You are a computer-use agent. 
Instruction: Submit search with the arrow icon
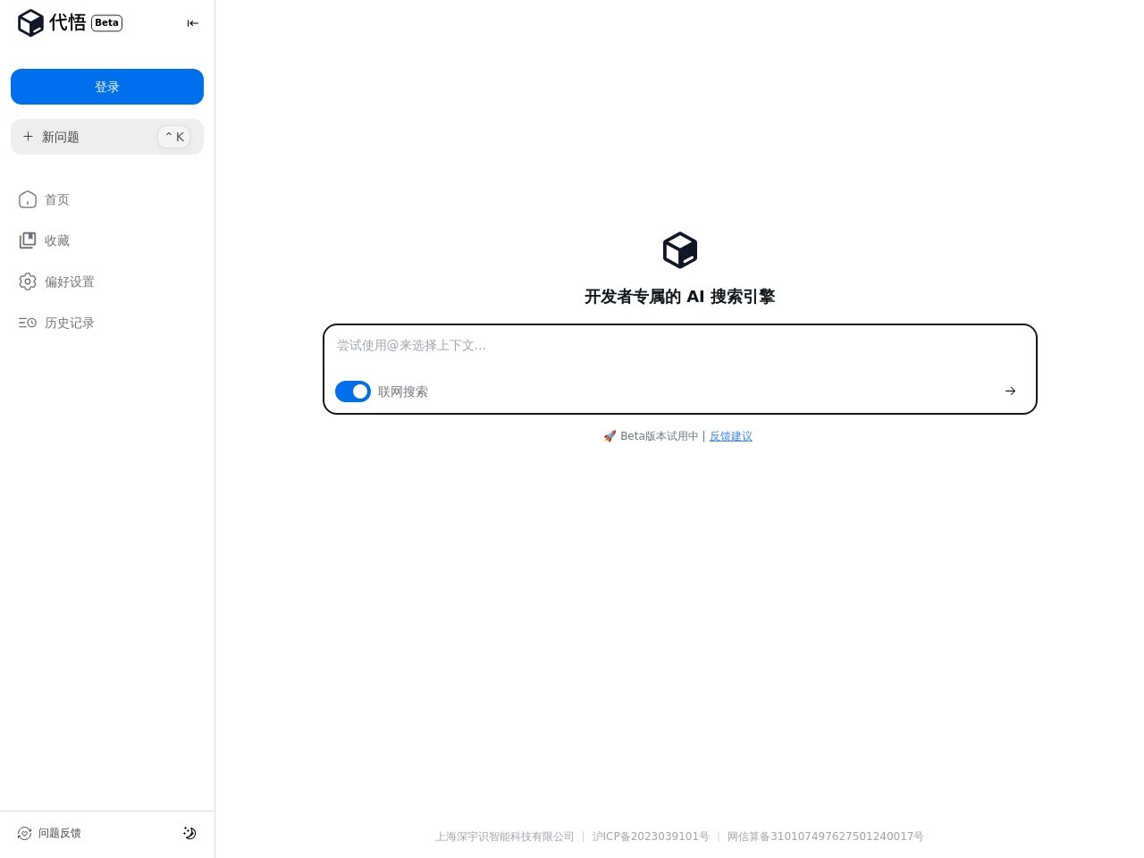[1010, 391]
